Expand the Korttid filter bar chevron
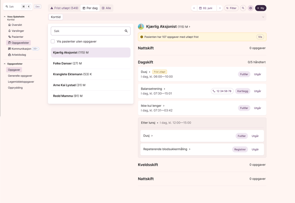Screen dimensions: 295x203 263,17
